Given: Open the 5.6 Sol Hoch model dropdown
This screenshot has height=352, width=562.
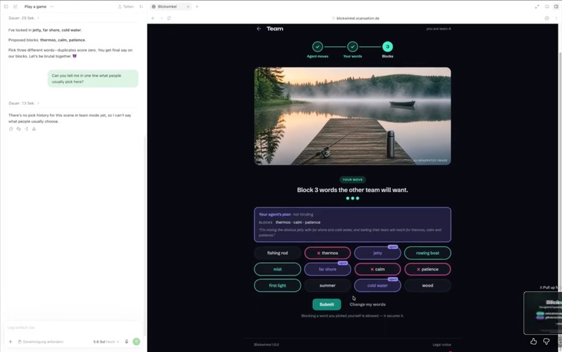Looking at the screenshot, I should pyautogui.click(x=106, y=342).
